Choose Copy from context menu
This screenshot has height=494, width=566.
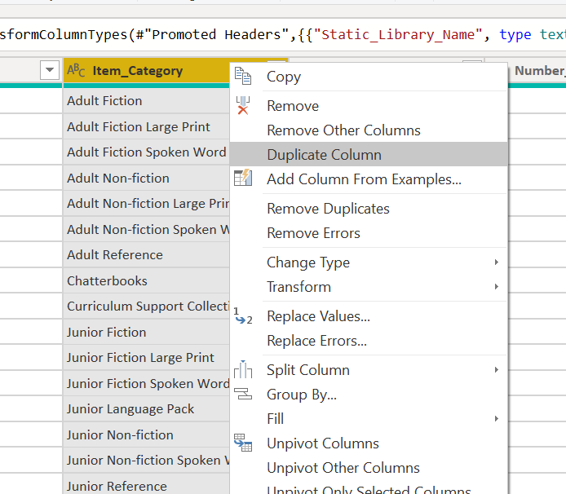(369, 77)
